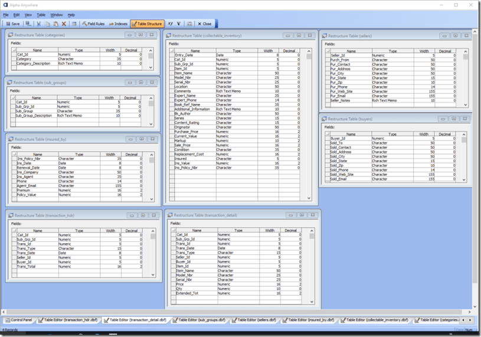Open the Table menu
481x337 pixels.
coord(41,15)
